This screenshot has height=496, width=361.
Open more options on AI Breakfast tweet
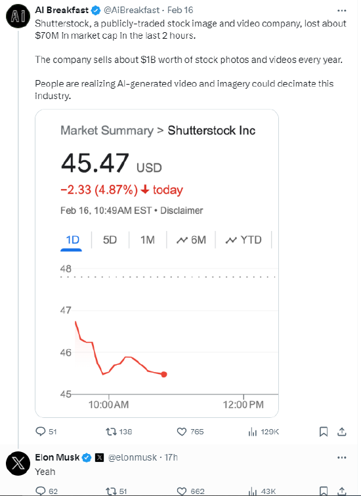(x=342, y=10)
